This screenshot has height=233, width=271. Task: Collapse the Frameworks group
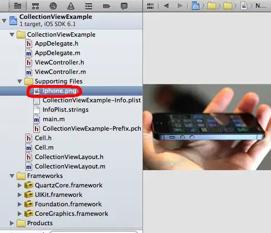12,176
